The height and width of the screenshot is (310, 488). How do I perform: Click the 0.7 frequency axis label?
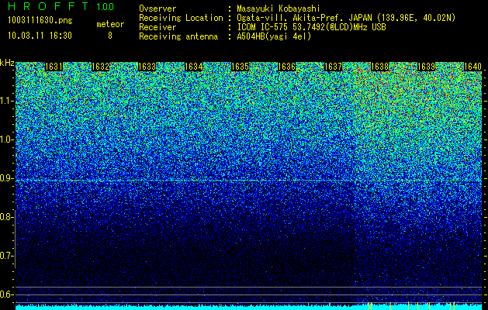6,256
